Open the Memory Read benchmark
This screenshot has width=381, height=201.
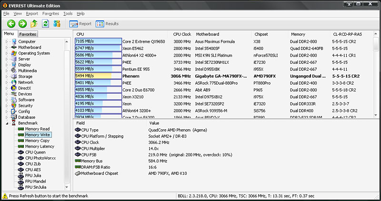coord(37,129)
